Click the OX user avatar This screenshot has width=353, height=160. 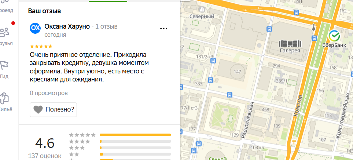point(35,28)
